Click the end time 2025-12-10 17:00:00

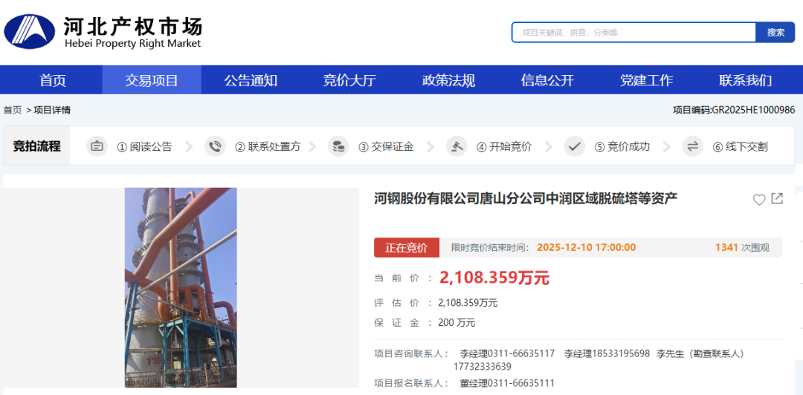(587, 248)
